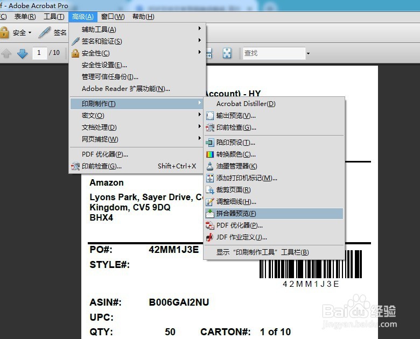Image resolution: width=420 pixels, height=339 pixels.
Task: Click the PDF 优化器 icon in the submenu
Action: [x=210, y=225]
